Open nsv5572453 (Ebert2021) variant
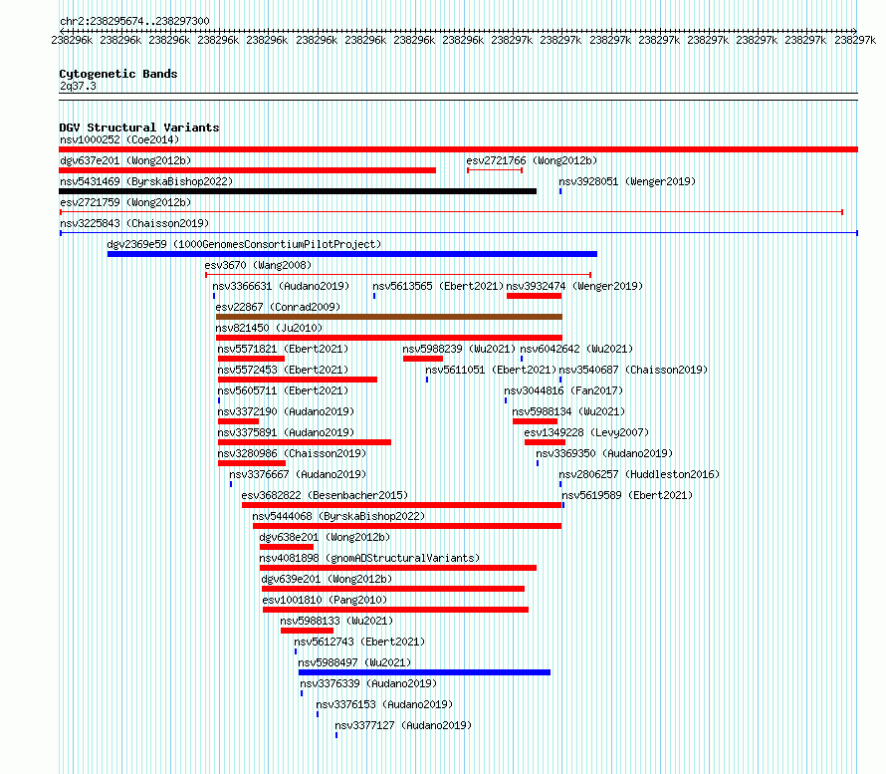The width and height of the screenshot is (886, 774). (283, 370)
